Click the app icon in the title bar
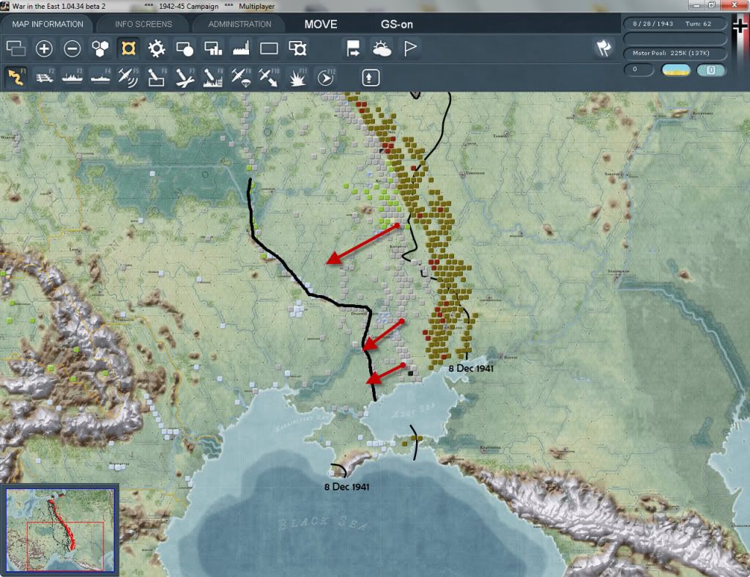Screen dimensions: 750x577 5,6
